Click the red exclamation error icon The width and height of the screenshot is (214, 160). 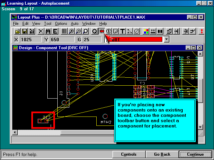[201, 31]
